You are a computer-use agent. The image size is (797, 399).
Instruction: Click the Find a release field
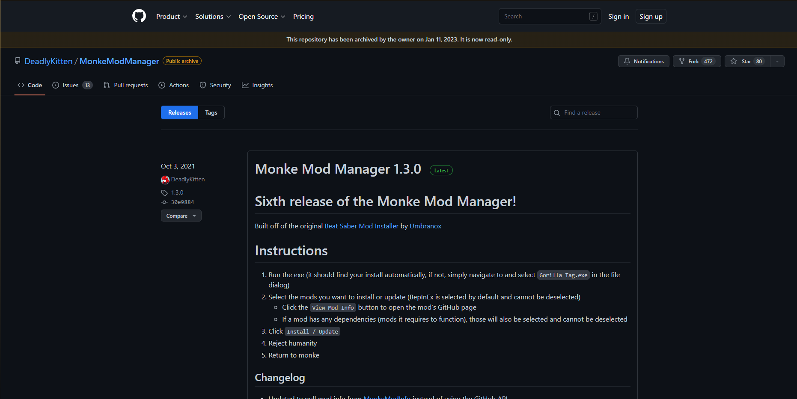[598, 112]
